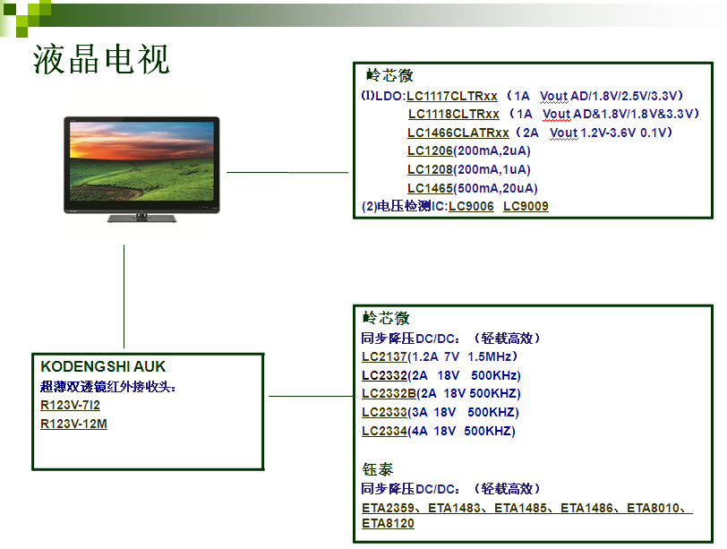Open the ETA1483 link
Screen dimensions: 727x549
tap(455, 508)
